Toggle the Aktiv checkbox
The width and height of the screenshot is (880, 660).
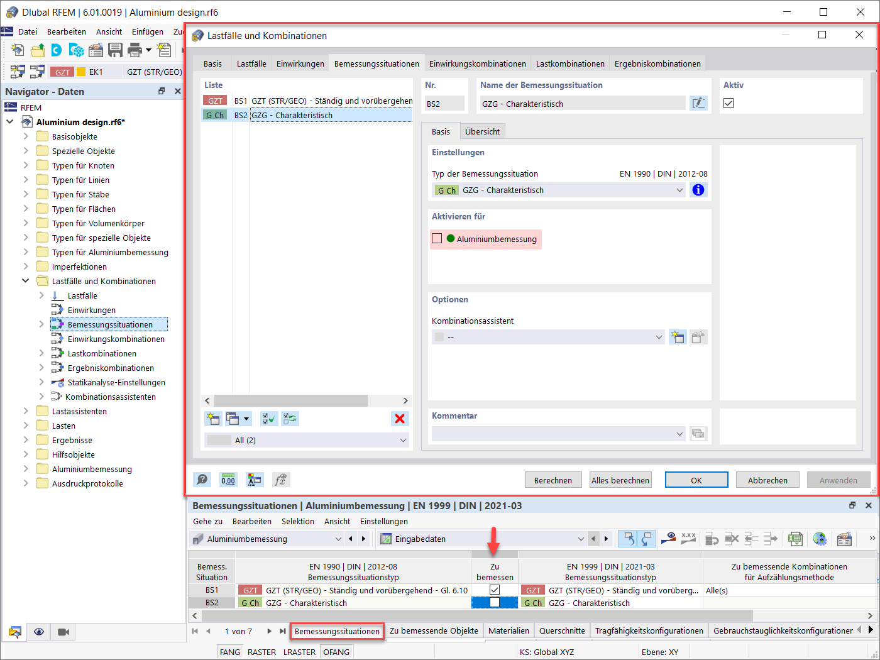(729, 103)
